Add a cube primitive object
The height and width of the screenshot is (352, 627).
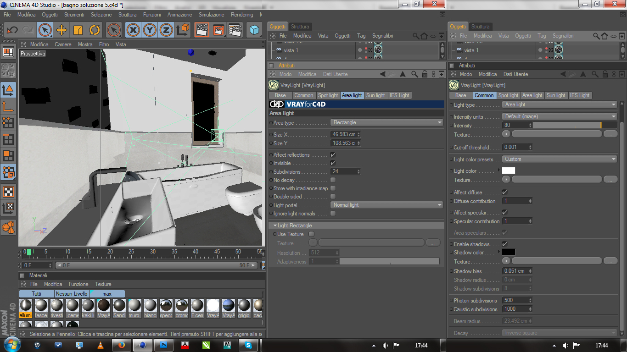[254, 30]
